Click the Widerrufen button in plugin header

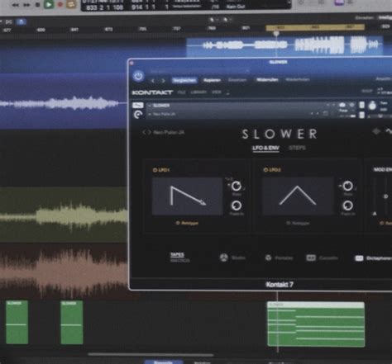click(267, 79)
